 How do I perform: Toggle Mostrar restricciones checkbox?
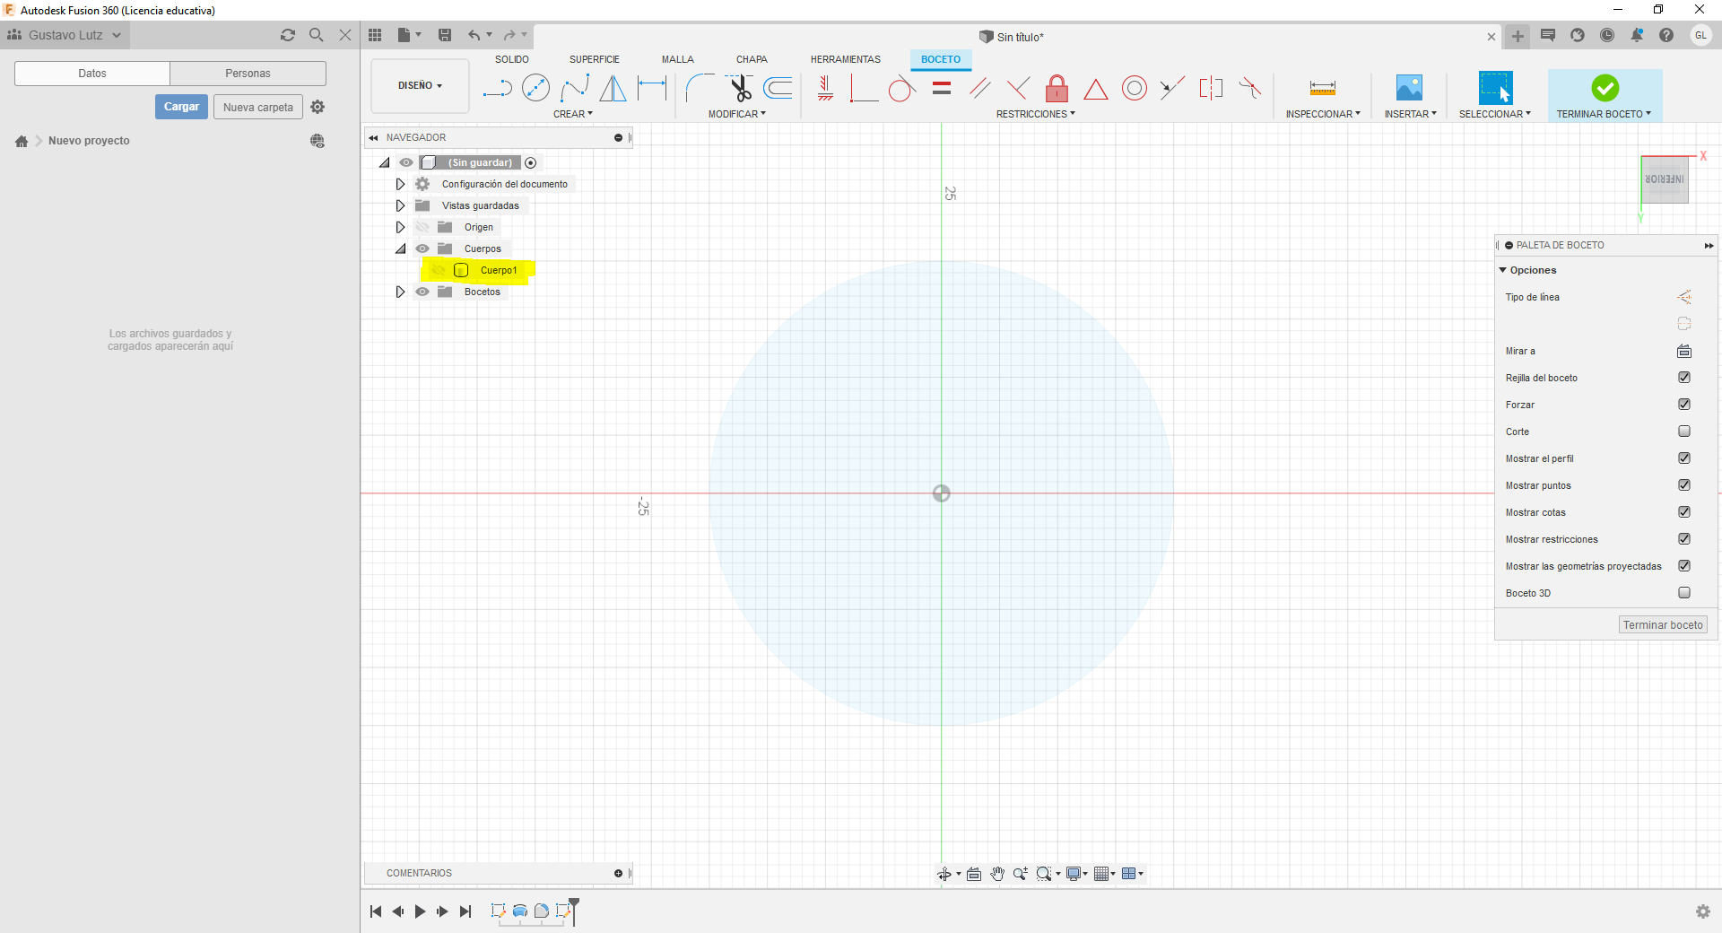(x=1684, y=539)
